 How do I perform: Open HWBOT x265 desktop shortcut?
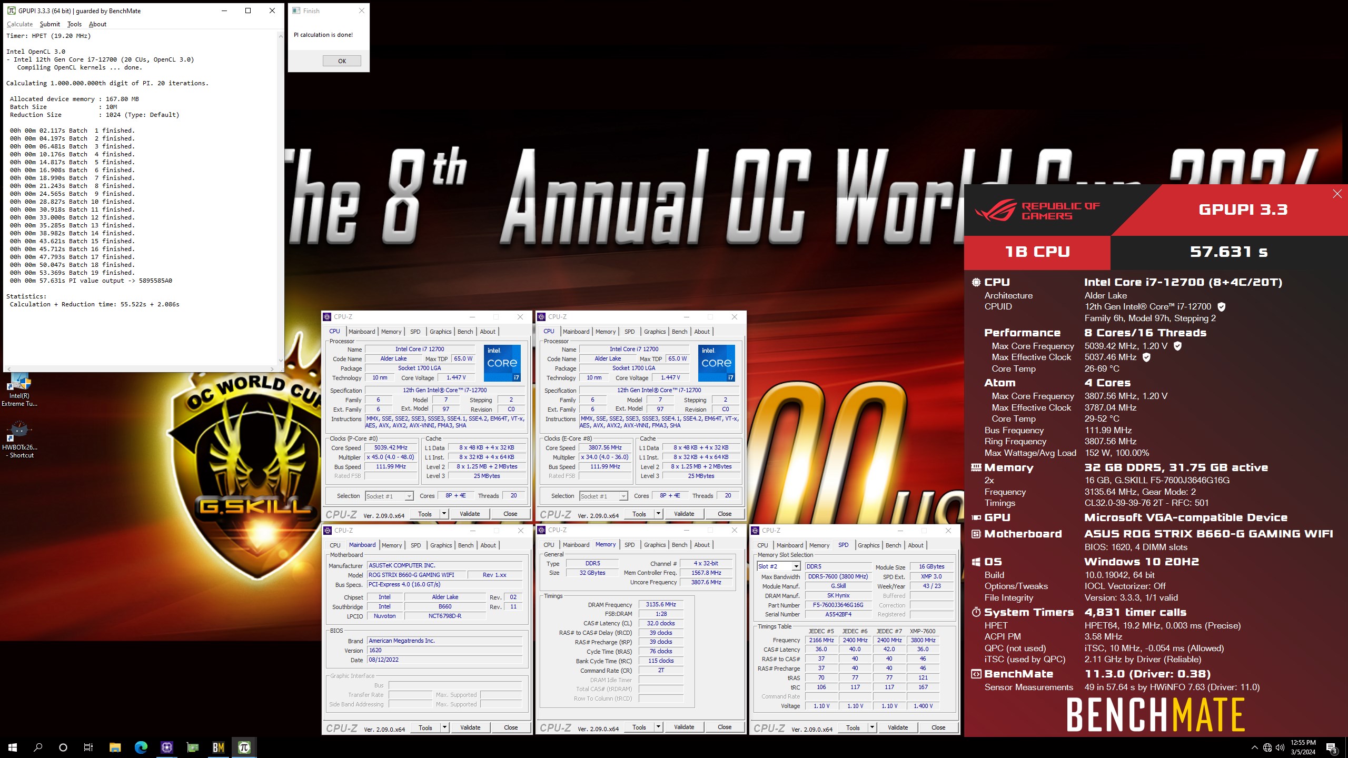(x=19, y=440)
